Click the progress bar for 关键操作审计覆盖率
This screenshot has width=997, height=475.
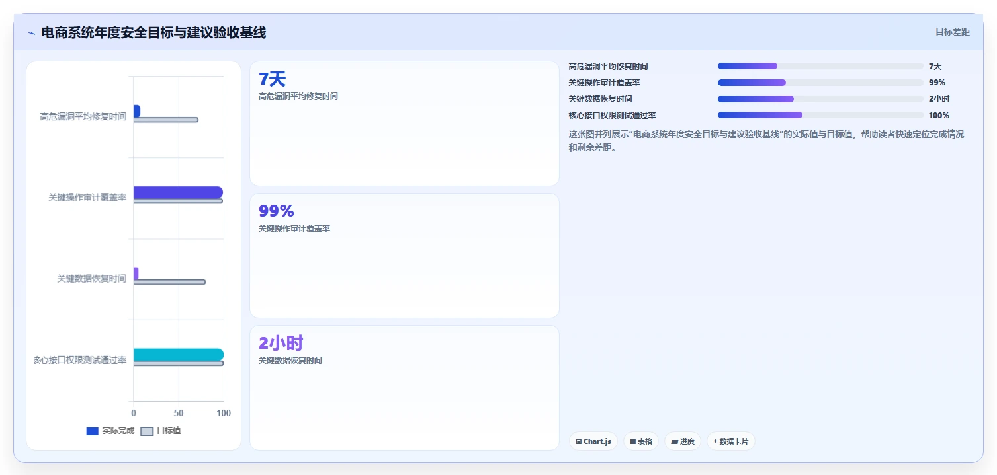(x=820, y=83)
